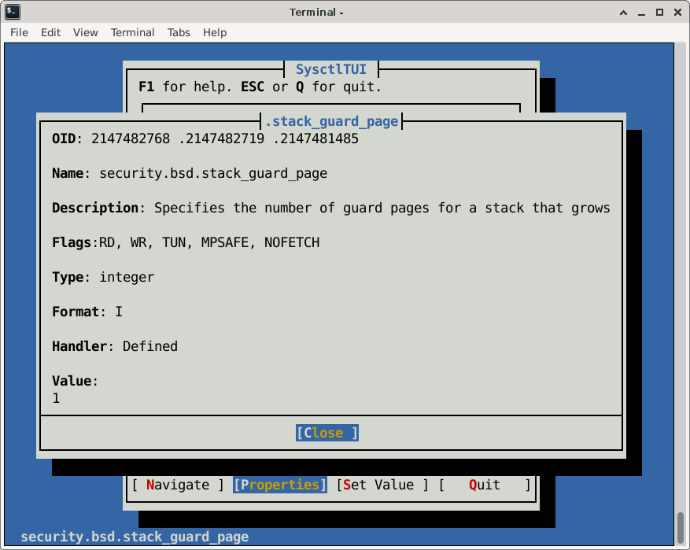Close the Terminal window
690x550 pixels.
(677, 12)
